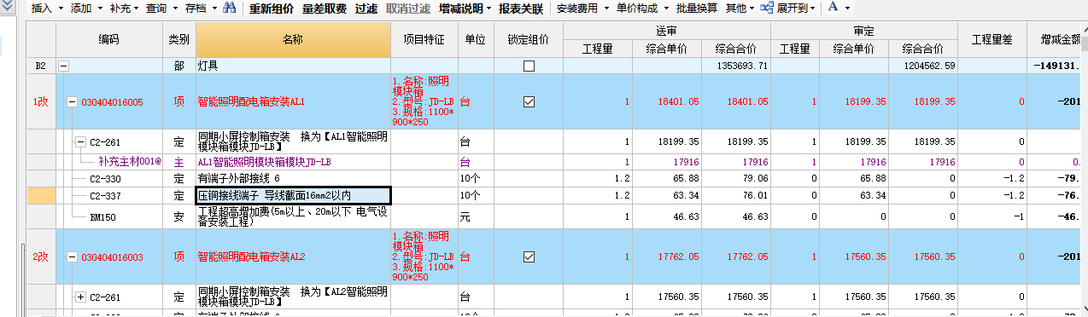Click the font 'A' toolbar icon
Viewport: 1088px width, 317px height.
point(833,9)
